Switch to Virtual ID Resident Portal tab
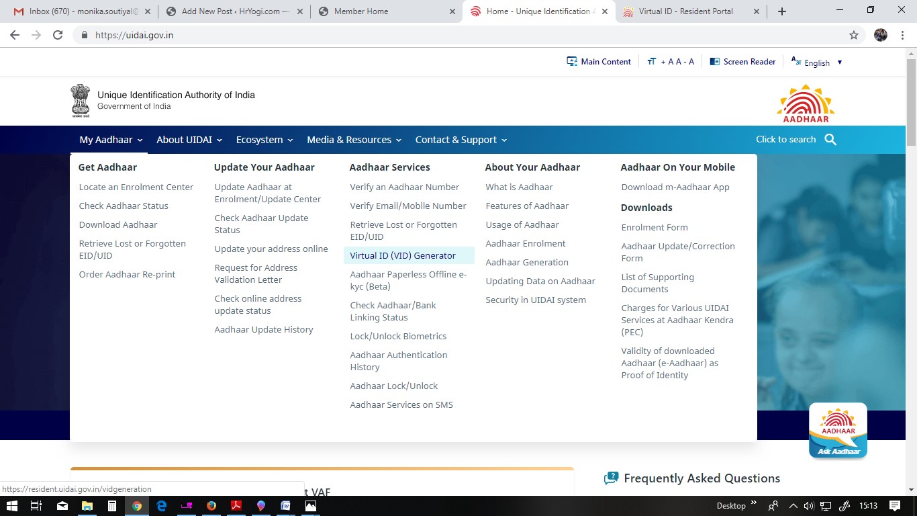Screen dimensions: 917x516 click(690, 11)
